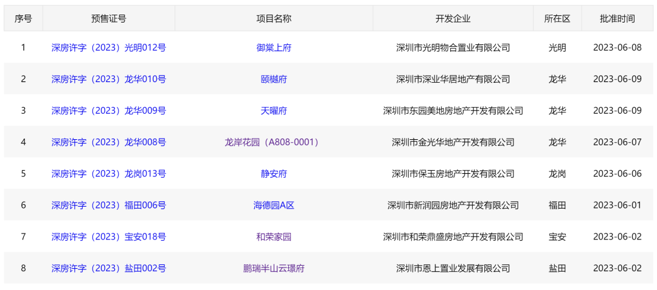Click district 宝安 in 和荣家园 row
Viewport: 657px width, 290px height.
pyautogui.click(x=557, y=237)
